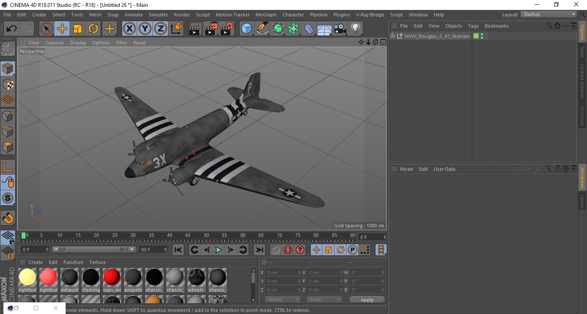Viewport: 587px width, 314px height.
Task: Click the Undo arrow icon
Action: tap(11, 29)
